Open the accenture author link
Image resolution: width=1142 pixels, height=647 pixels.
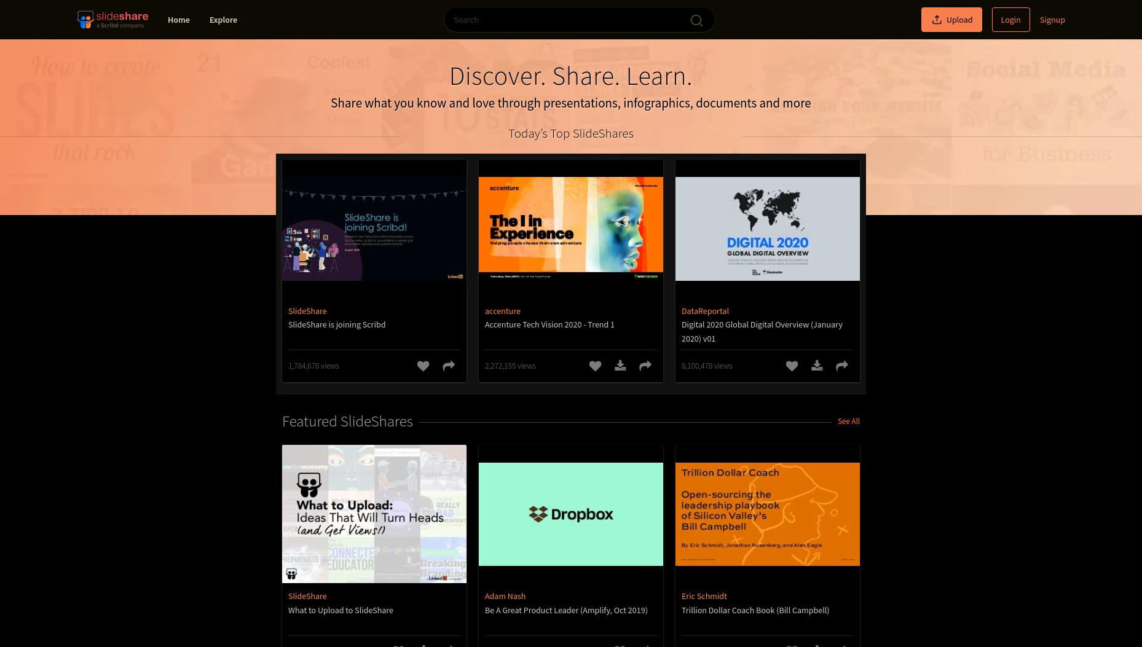pyautogui.click(x=502, y=311)
